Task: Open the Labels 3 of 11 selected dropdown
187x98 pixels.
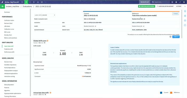Action: tap(45, 15)
